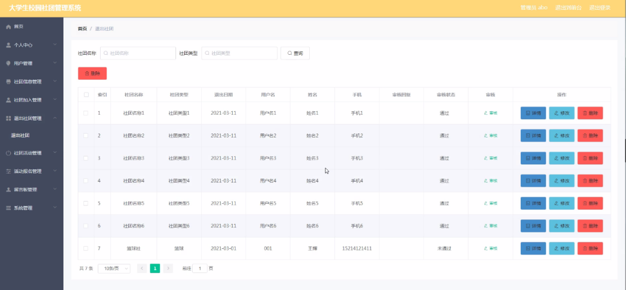The height and width of the screenshot is (290, 626).
Task: Click the 审核 icon in row 5
Action: pos(486,203)
